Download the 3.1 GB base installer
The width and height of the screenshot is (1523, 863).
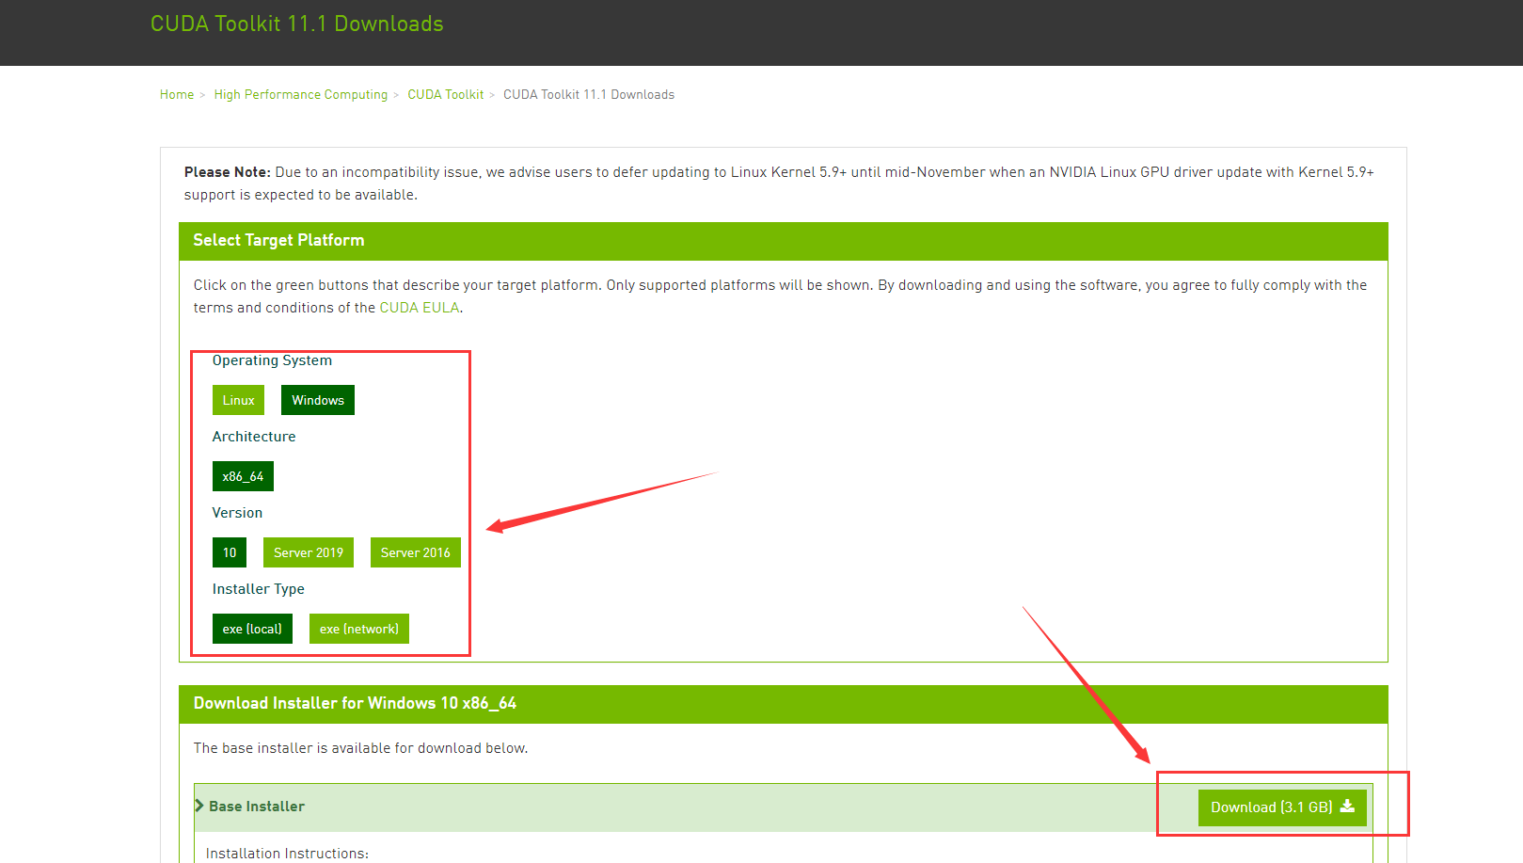point(1282,807)
